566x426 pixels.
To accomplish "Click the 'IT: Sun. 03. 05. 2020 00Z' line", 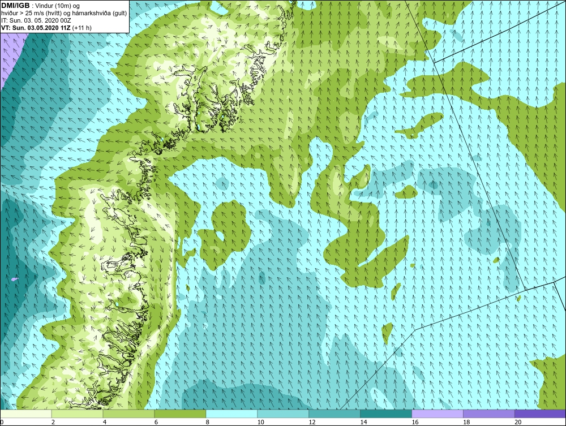I will pyautogui.click(x=36, y=20).
